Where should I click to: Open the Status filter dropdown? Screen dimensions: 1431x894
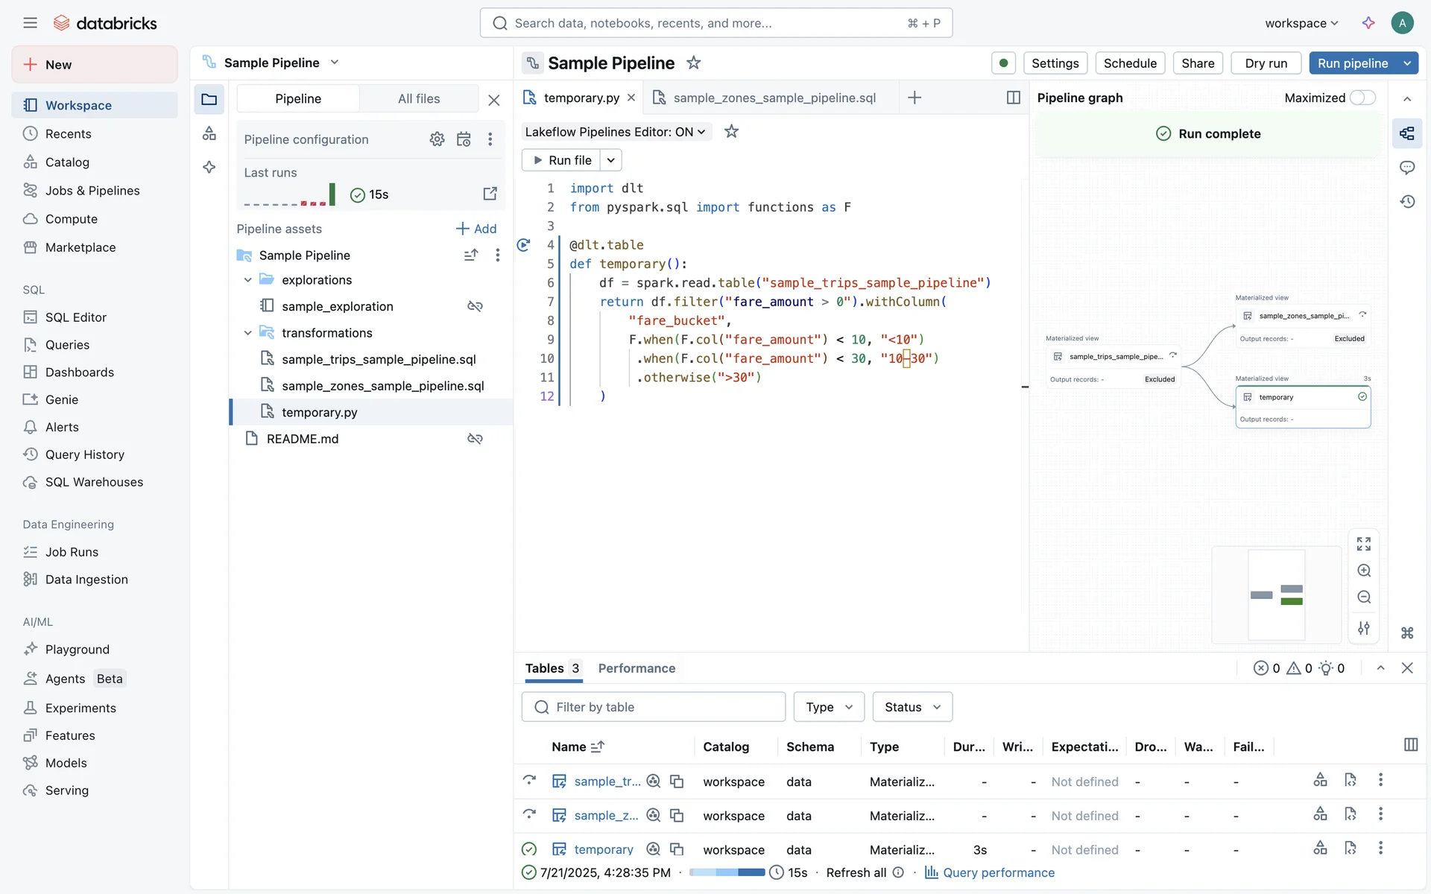tap(912, 707)
